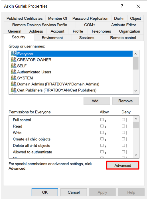The height and width of the screenshot is (200, 148).
Task: Click the Everyone group icon
Action: point(13,54)
